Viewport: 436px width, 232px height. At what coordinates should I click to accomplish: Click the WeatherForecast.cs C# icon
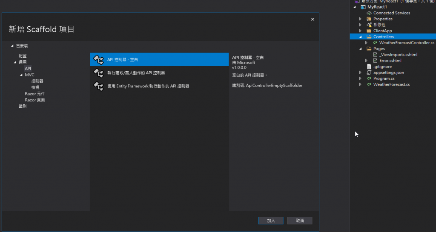tap(369, 84)
